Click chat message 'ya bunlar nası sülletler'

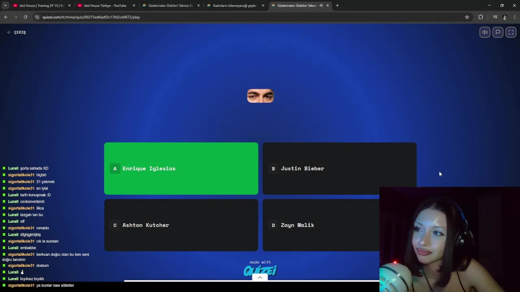(x=55, y=286)
